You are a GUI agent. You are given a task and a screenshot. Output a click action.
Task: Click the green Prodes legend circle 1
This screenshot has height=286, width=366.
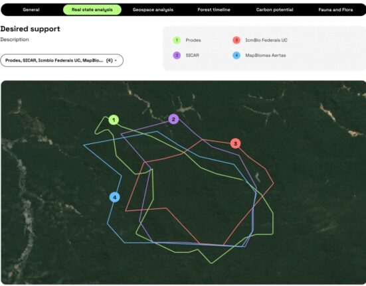(x=177, y=40)
